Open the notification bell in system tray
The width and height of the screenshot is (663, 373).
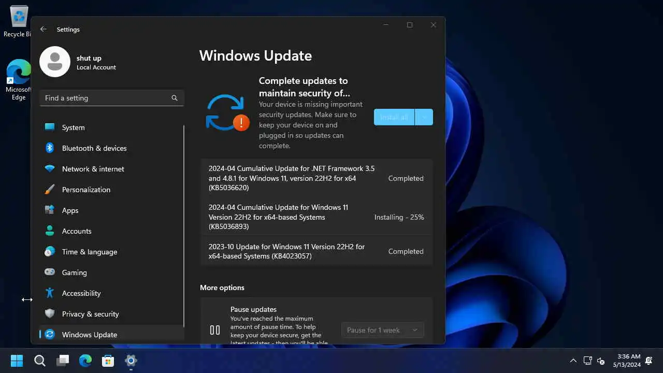(x=649, y=361)
